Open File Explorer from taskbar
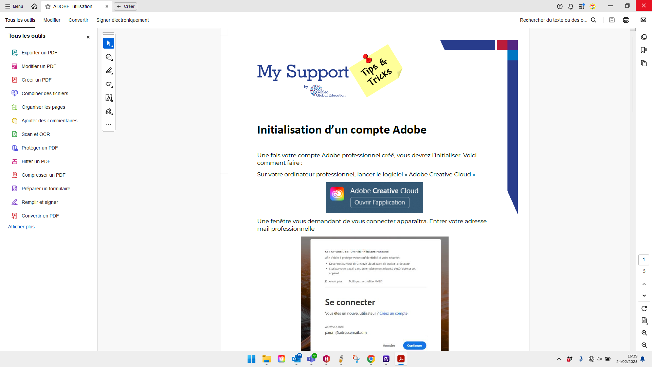This screenshot has height=367, width=652. click(x=266, y=359)
